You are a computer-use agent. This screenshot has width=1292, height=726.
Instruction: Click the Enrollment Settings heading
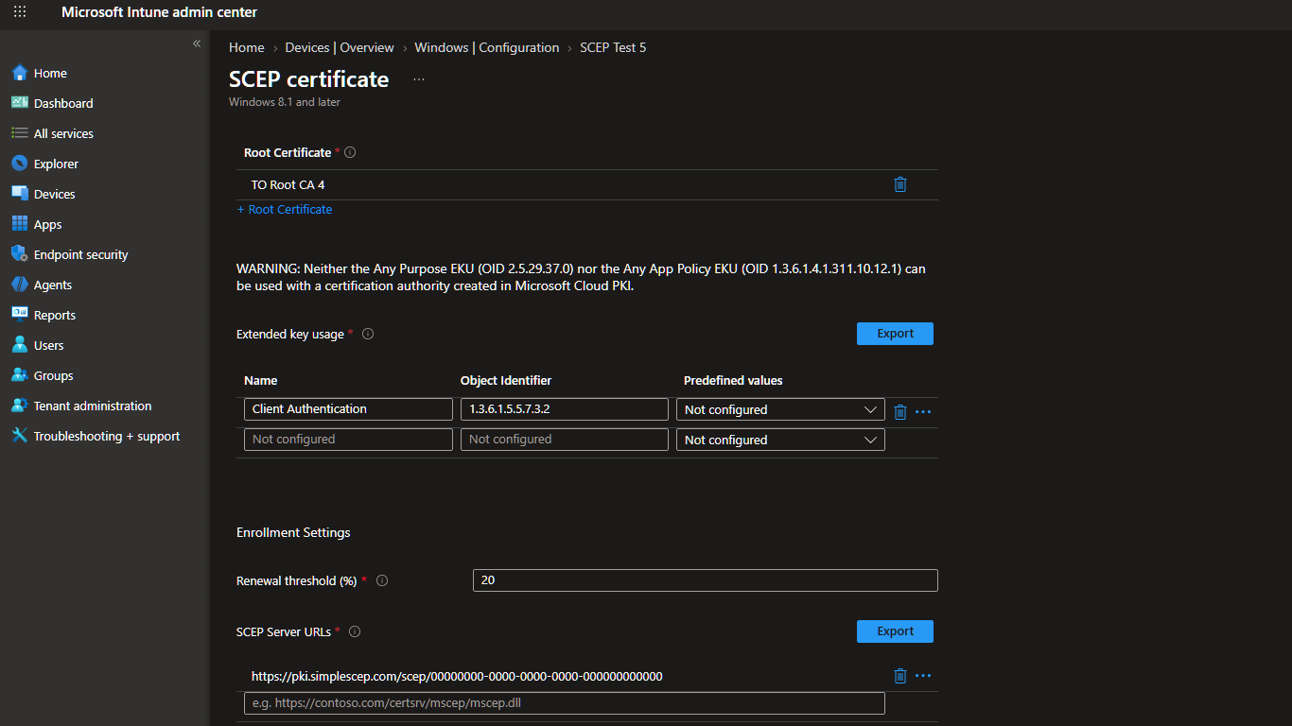pos(293,532)
